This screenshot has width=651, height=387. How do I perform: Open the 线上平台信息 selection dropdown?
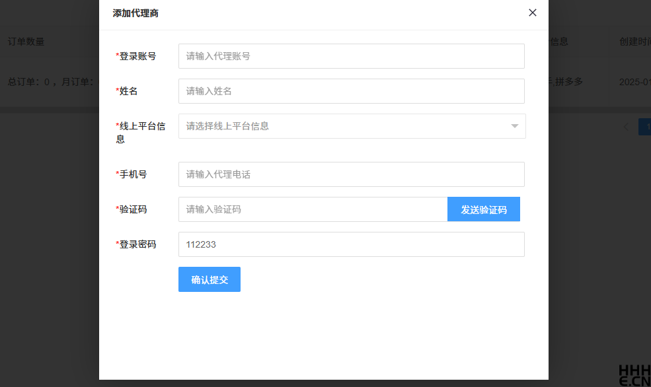pyautogui.click(x=351, y=126)
